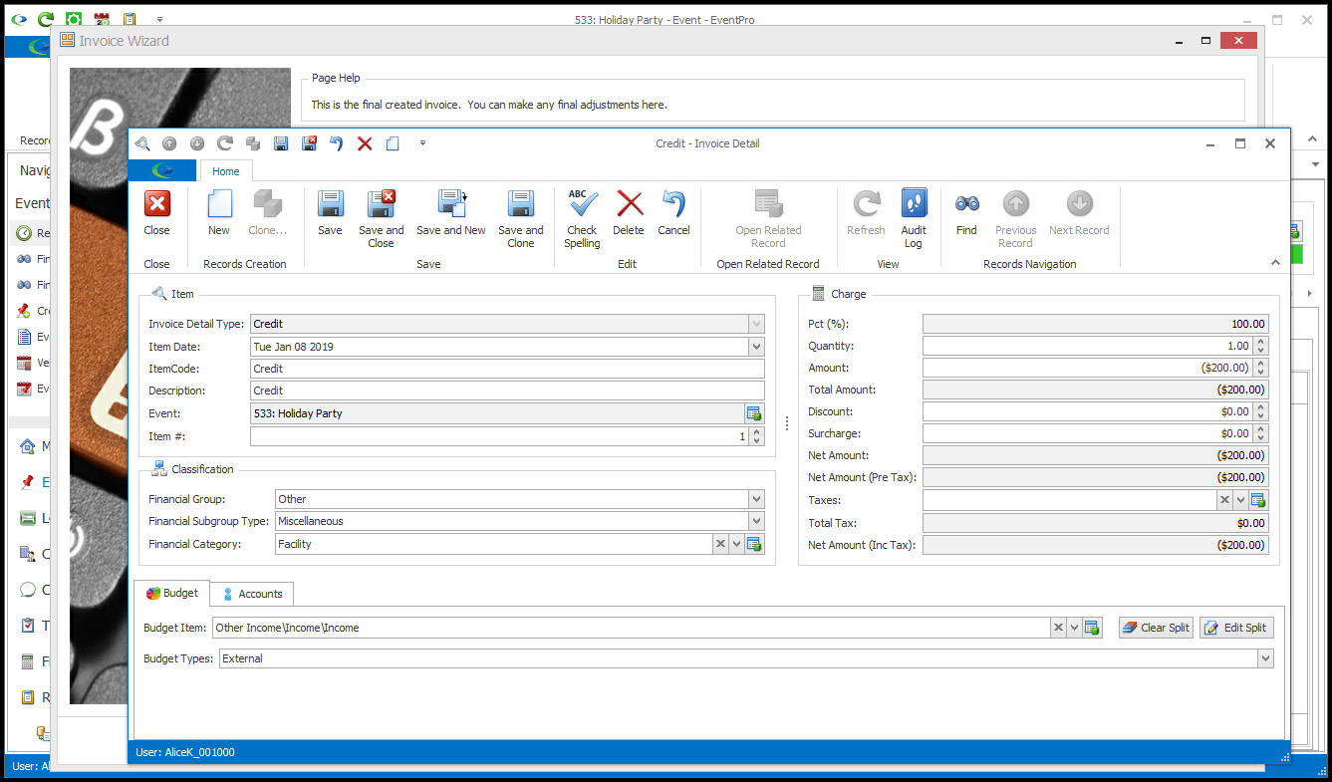Viewport: 1332px width, 782px height.
Task: Click the Save ribbon button
Action: click(330, 213)
